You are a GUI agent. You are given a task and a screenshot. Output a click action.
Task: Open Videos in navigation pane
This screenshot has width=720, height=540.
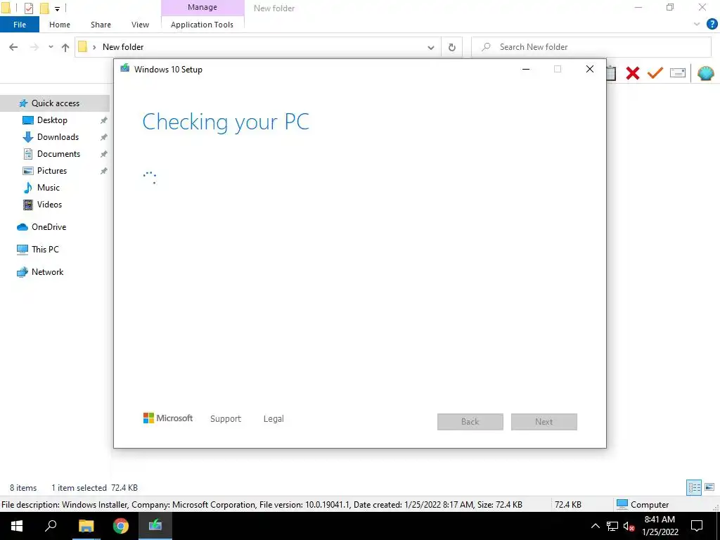pyautogui.click(x=49, y=205)
